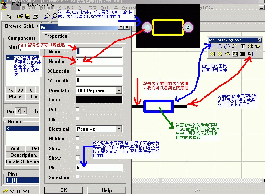Image resolution: width=265 pixels, height=194 pixels.
Task: Select the ellipse drawing tool
Action: (228, 54)
